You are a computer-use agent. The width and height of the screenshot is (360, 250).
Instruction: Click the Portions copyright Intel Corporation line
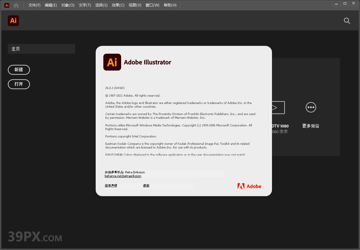point(131,137)
